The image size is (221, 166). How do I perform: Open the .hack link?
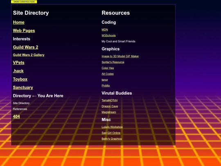click(x=18, y=71)
